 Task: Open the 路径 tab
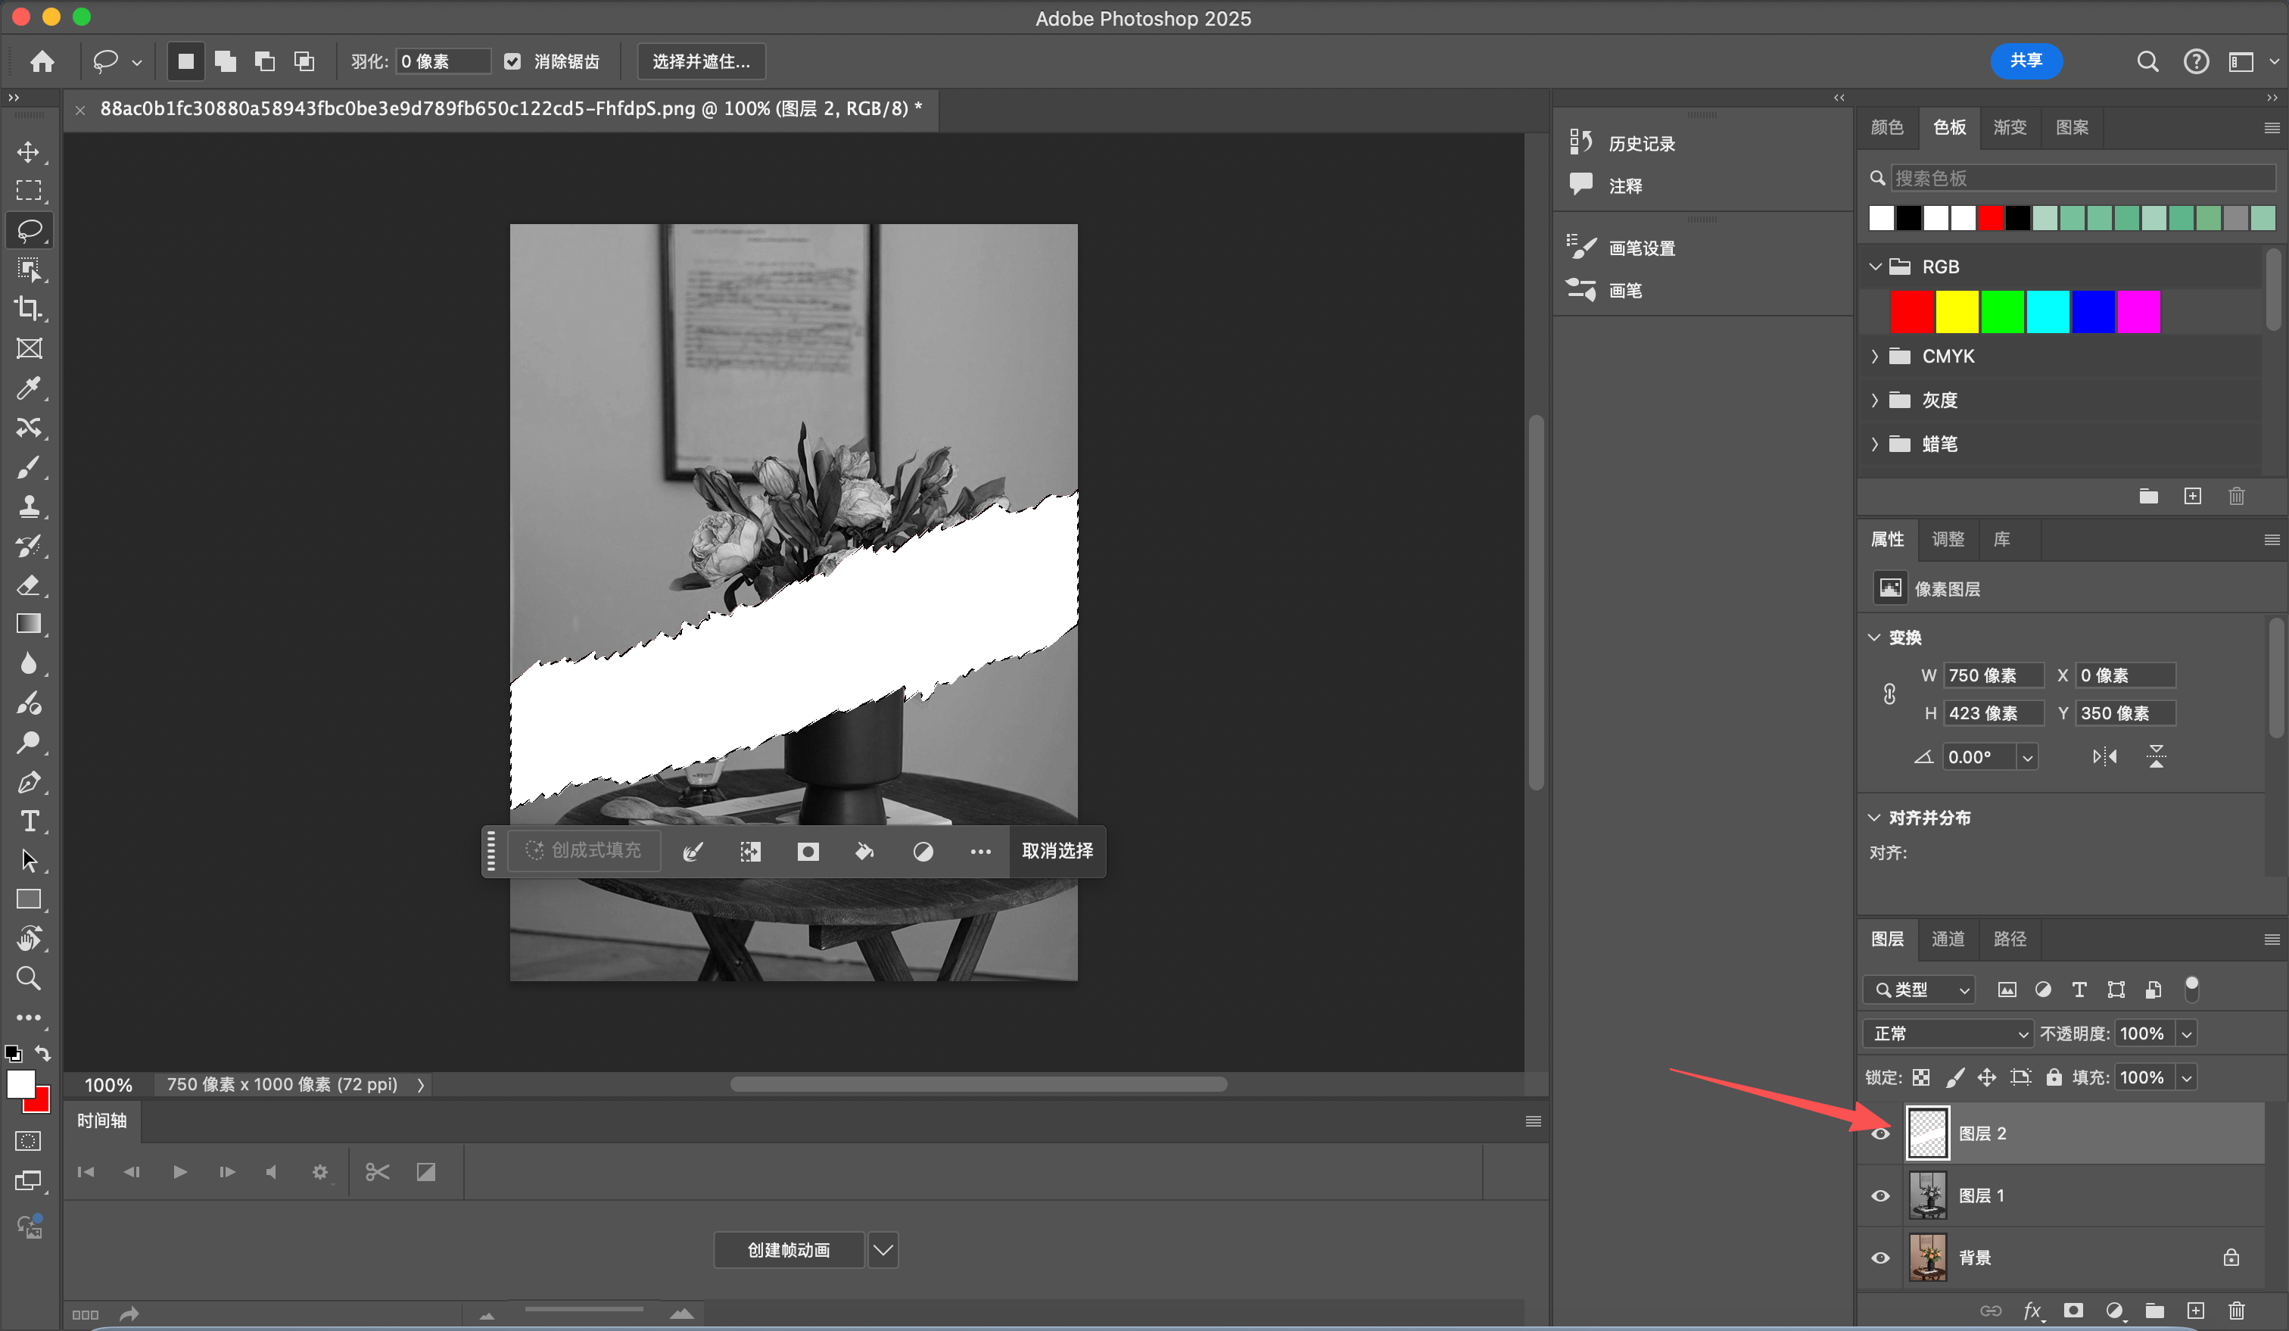(x=2009, y=939)
